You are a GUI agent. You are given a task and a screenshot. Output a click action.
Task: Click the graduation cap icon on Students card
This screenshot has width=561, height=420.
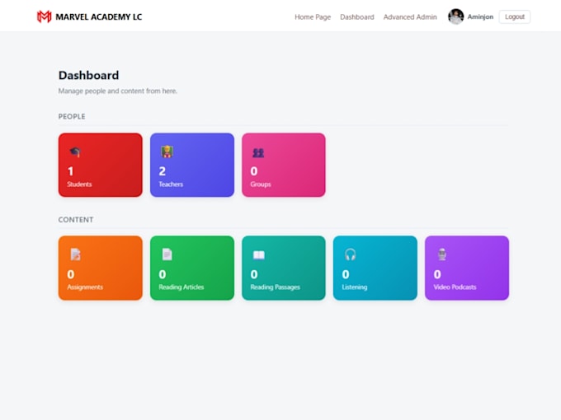(75, 152)
